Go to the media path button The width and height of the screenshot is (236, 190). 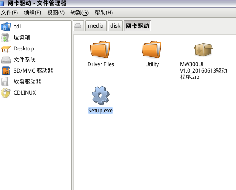coord(96,26)
